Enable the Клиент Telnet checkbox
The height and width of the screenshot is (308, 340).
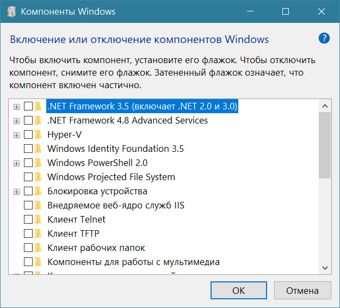click(x=28, y=219)
